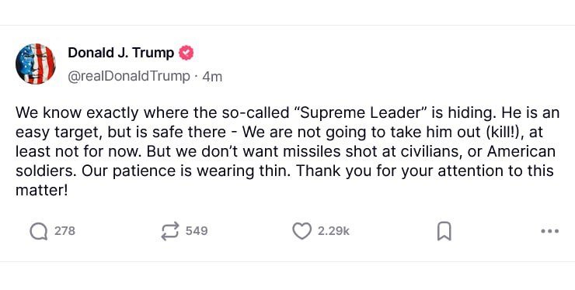
Task: Open the flag-themed profile avatar
Action: (36, 64)
